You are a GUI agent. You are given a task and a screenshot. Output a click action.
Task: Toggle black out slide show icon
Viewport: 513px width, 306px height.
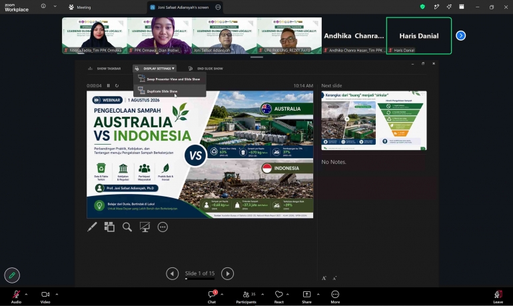click(x=145, y=227)
